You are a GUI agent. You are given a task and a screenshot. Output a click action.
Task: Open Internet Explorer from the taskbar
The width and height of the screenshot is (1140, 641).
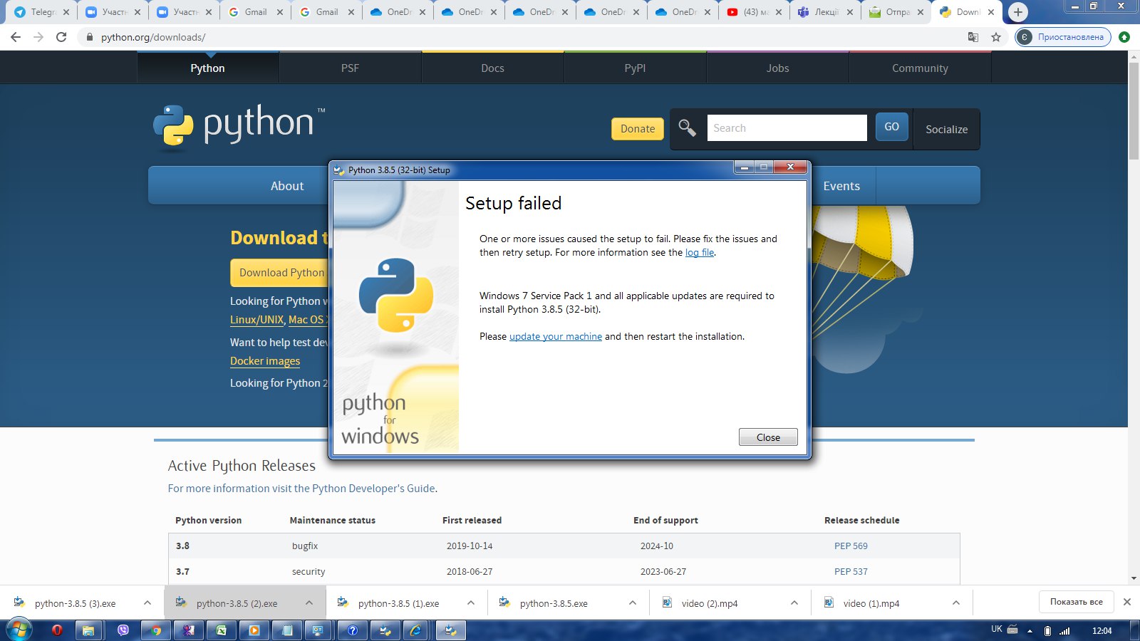[416, 630]
